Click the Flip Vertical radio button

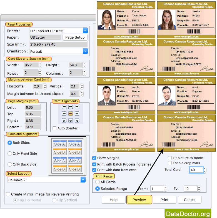click(54, 200)
